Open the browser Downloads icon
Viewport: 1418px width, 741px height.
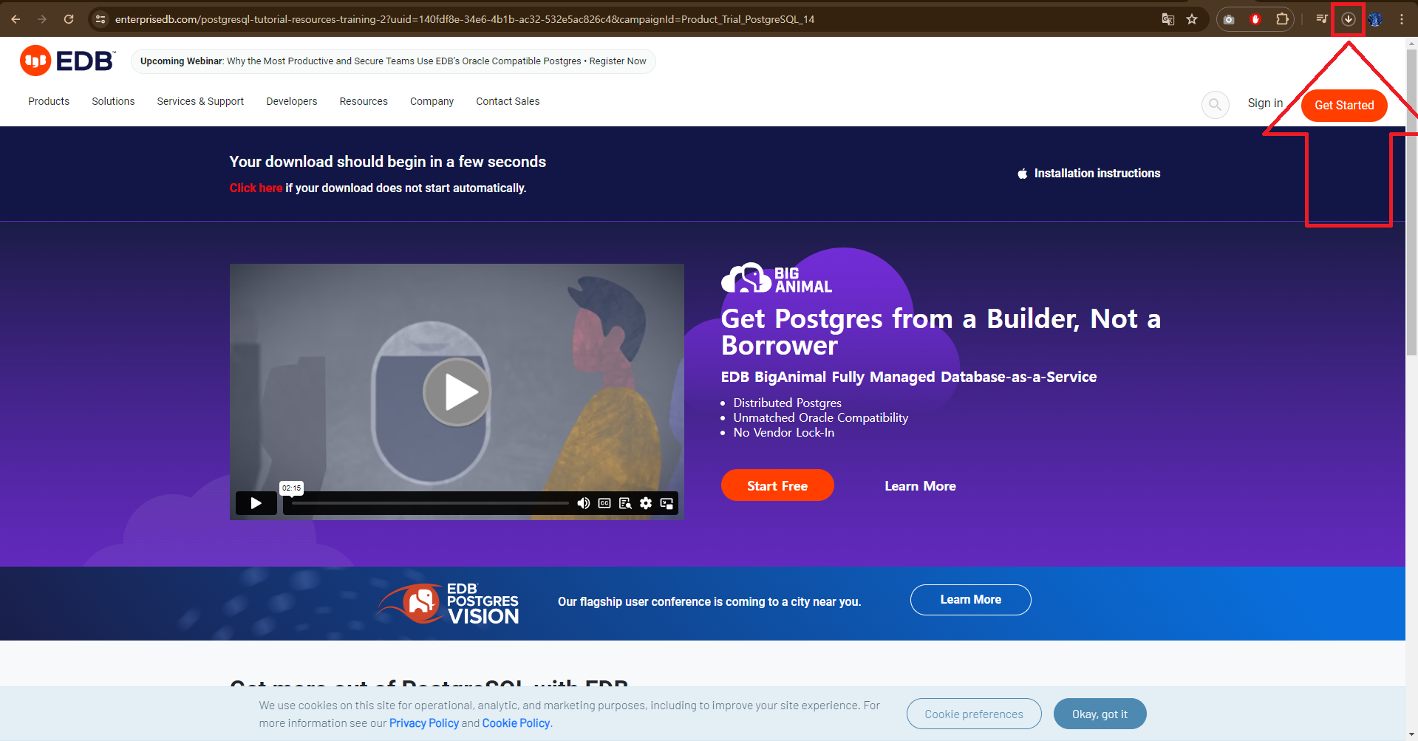click(x=1349, y=19)
